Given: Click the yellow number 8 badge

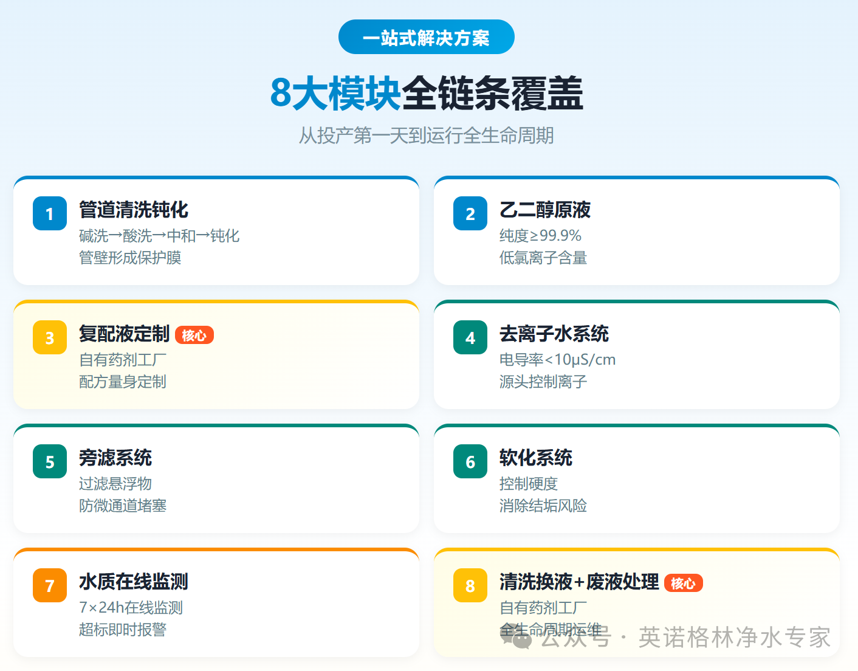Looking at the screenshot, I should [470, 585].
